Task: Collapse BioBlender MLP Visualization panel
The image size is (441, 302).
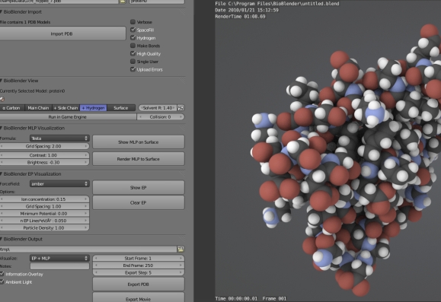Action: pyautogui.click(x=1, y=128)
